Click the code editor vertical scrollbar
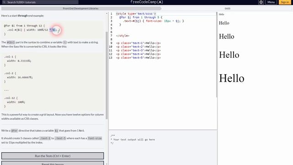Screen dimensions: 293x165 pos(217,54)
